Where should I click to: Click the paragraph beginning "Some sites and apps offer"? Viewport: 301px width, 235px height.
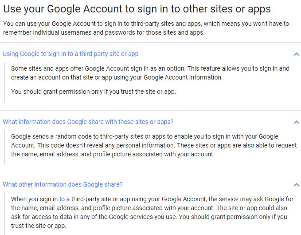150,73
